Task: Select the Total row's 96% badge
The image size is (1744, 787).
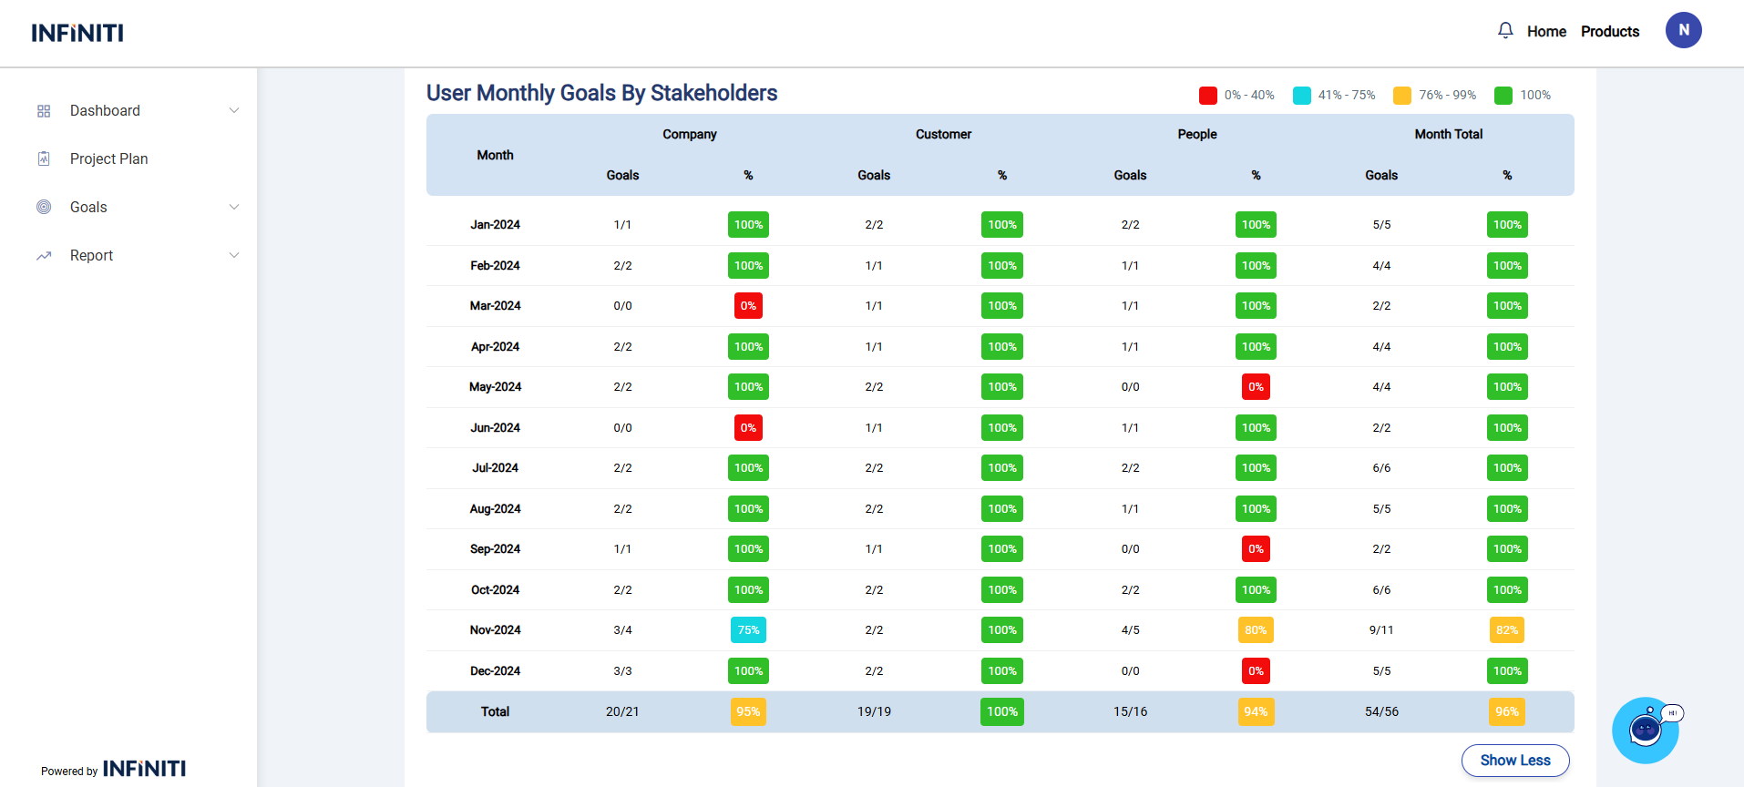Action: point(1506,712)
